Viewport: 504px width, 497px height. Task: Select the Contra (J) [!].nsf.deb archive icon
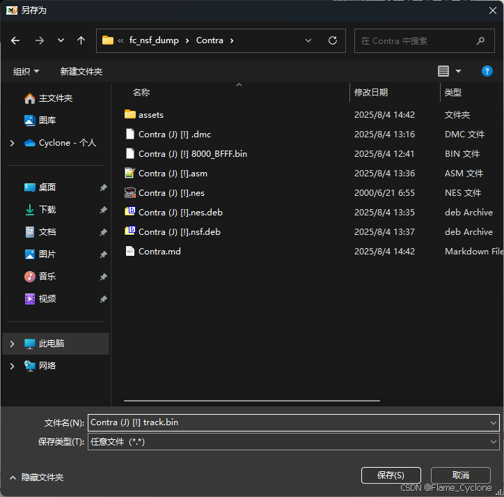[130, 231]
